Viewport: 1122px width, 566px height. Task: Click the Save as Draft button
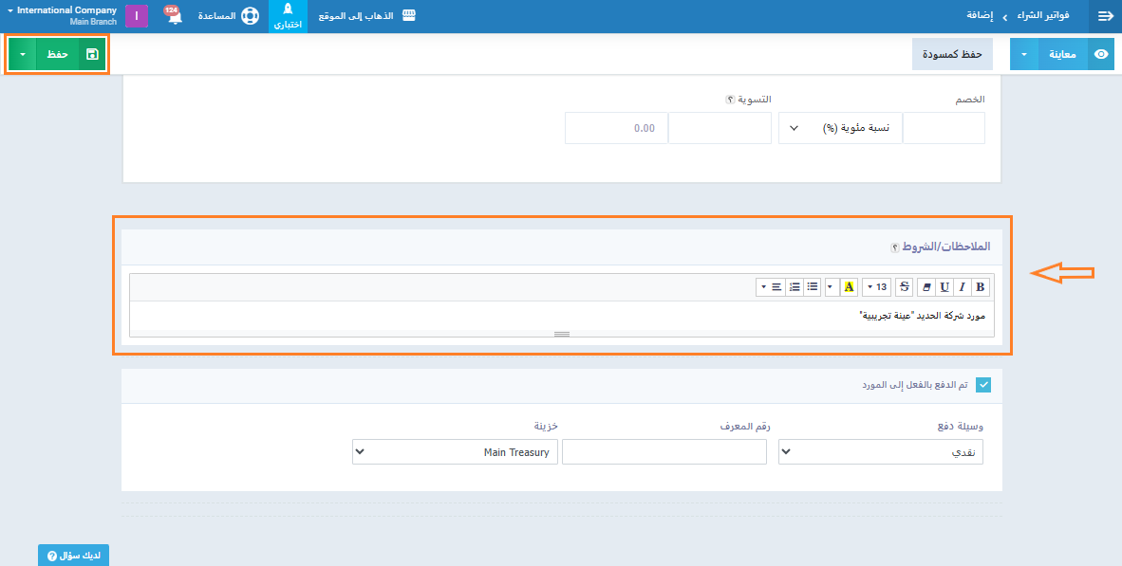coord(952,55)
